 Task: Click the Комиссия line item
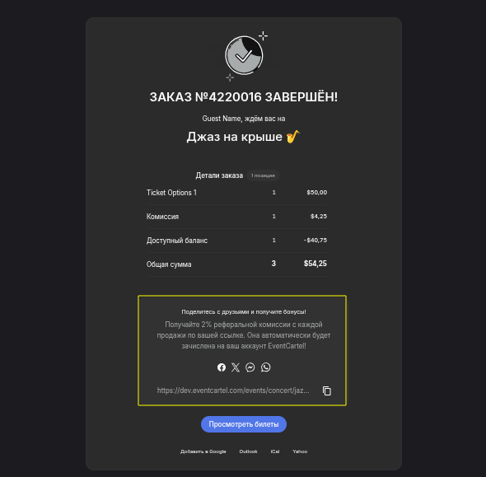click(x=236, y=217)
